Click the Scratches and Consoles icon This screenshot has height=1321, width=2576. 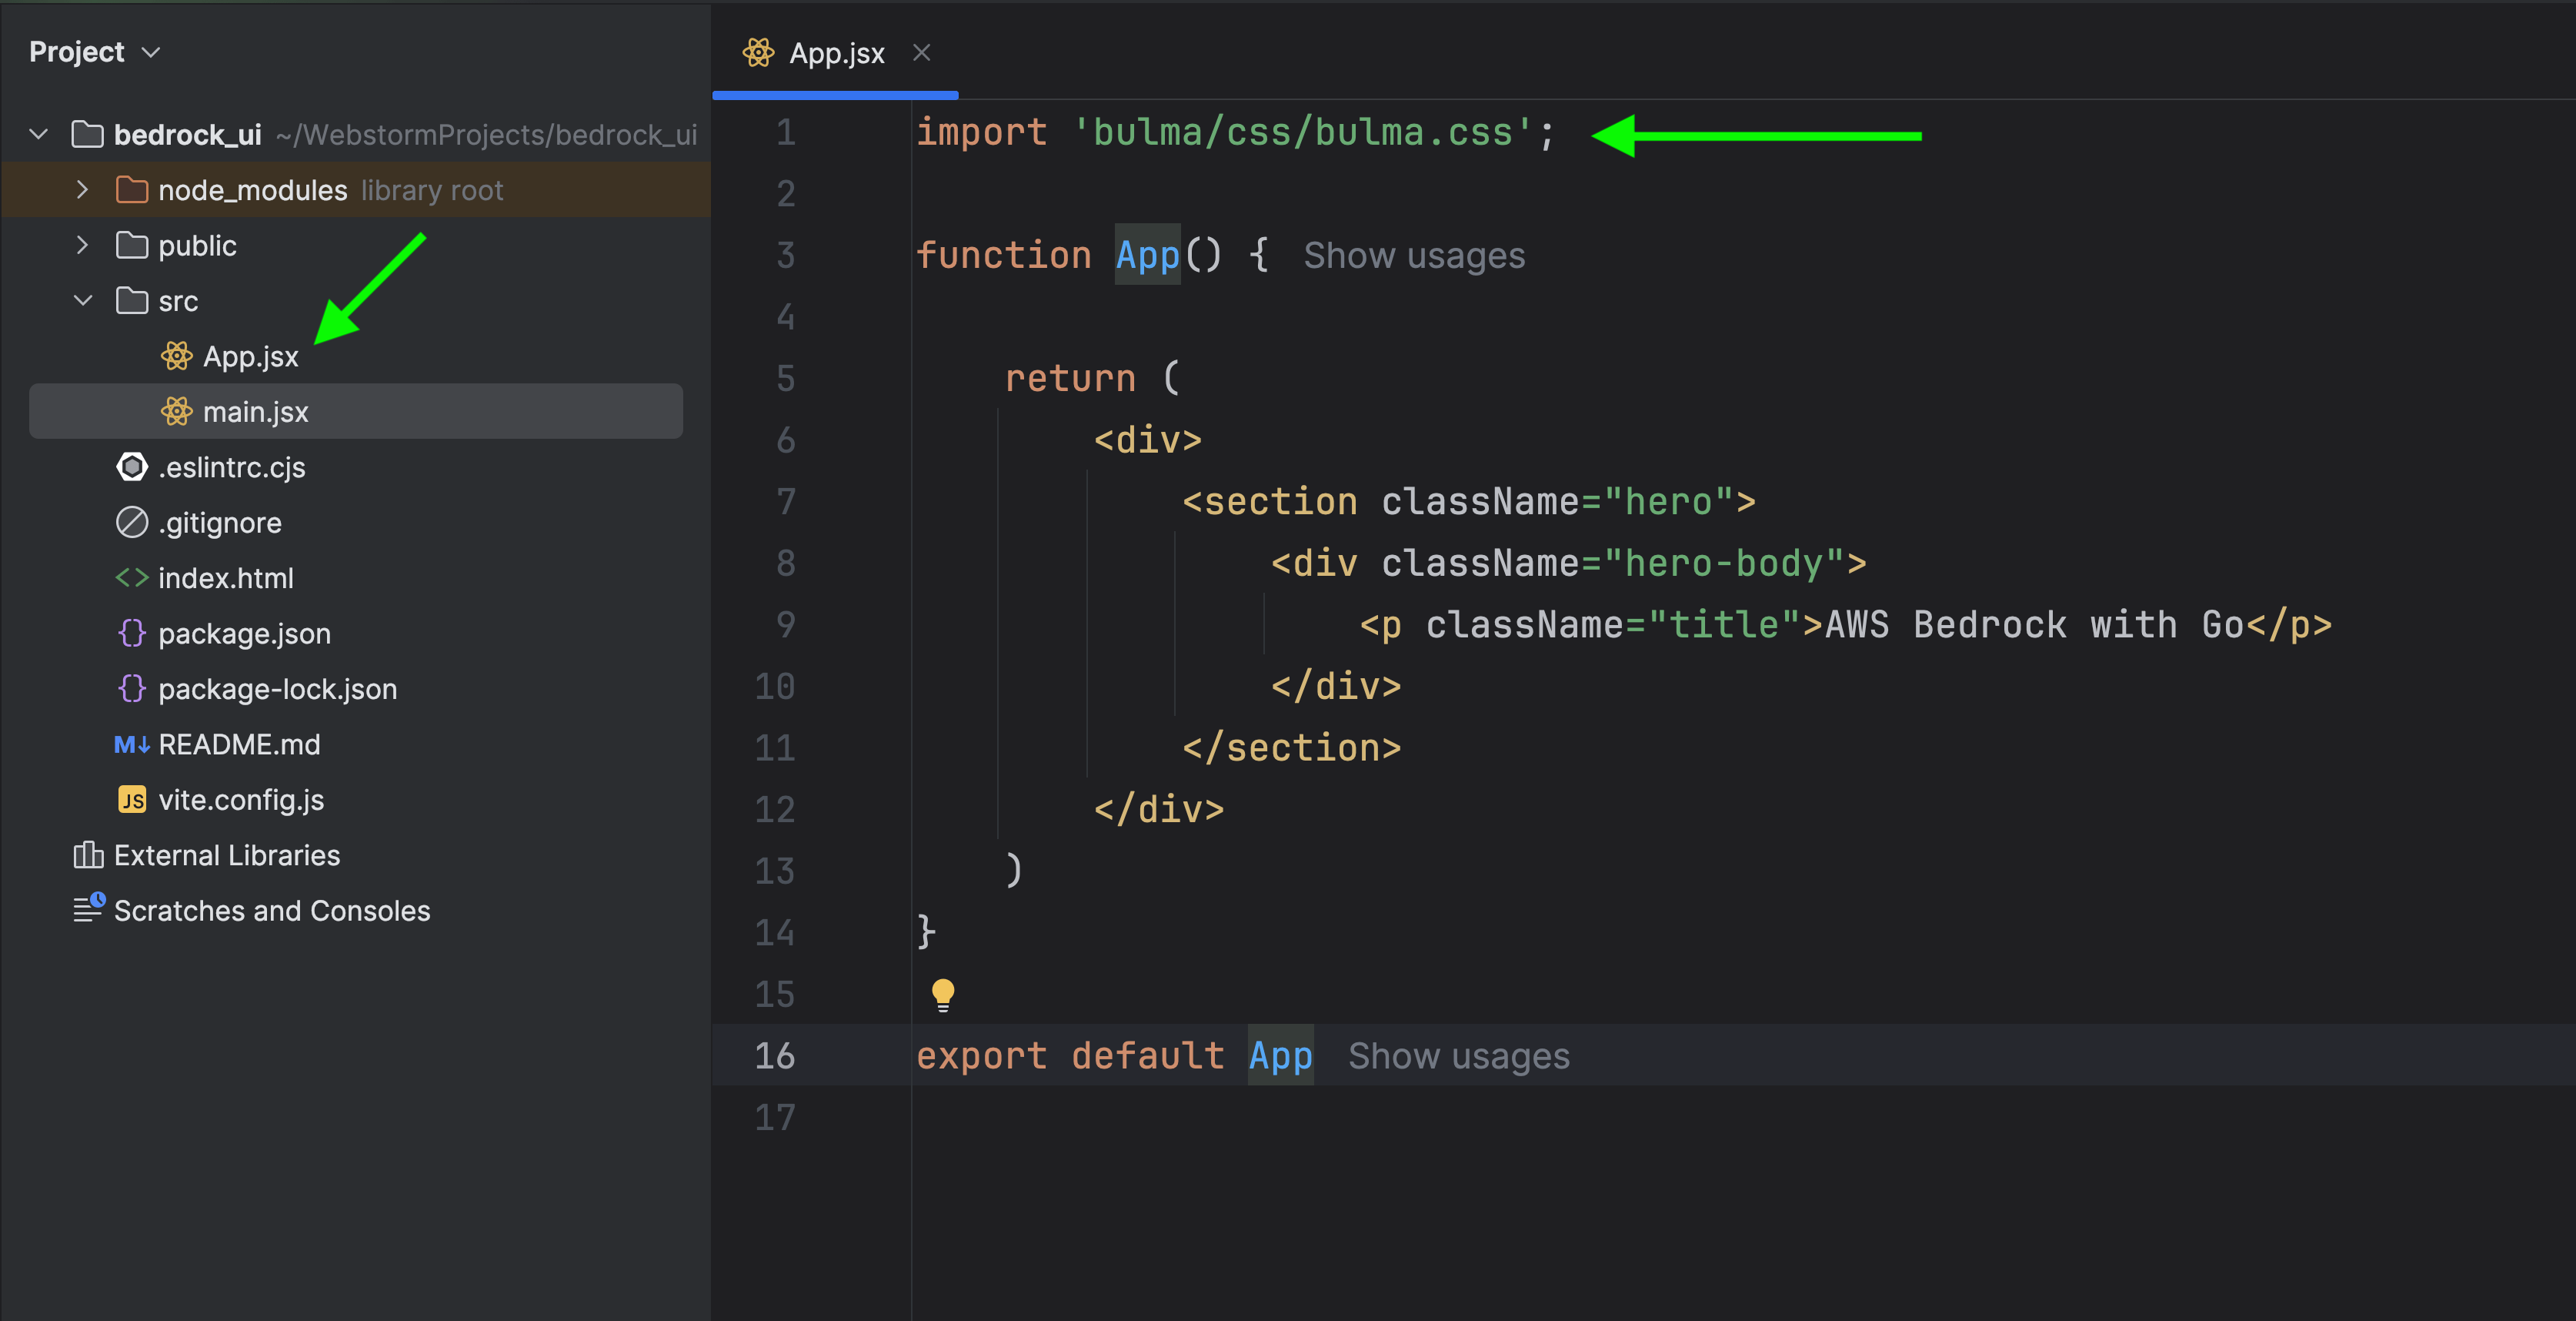88,908
